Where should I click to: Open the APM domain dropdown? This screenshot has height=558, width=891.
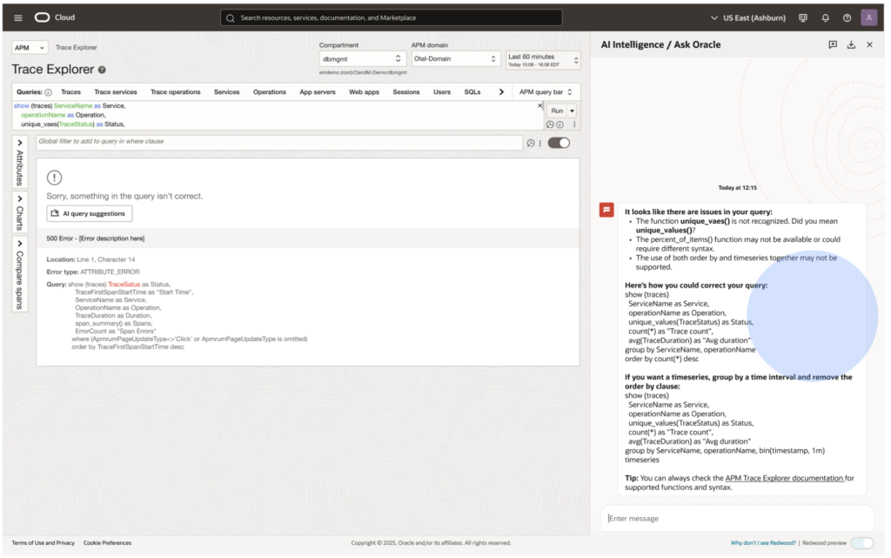pos(454,59)
